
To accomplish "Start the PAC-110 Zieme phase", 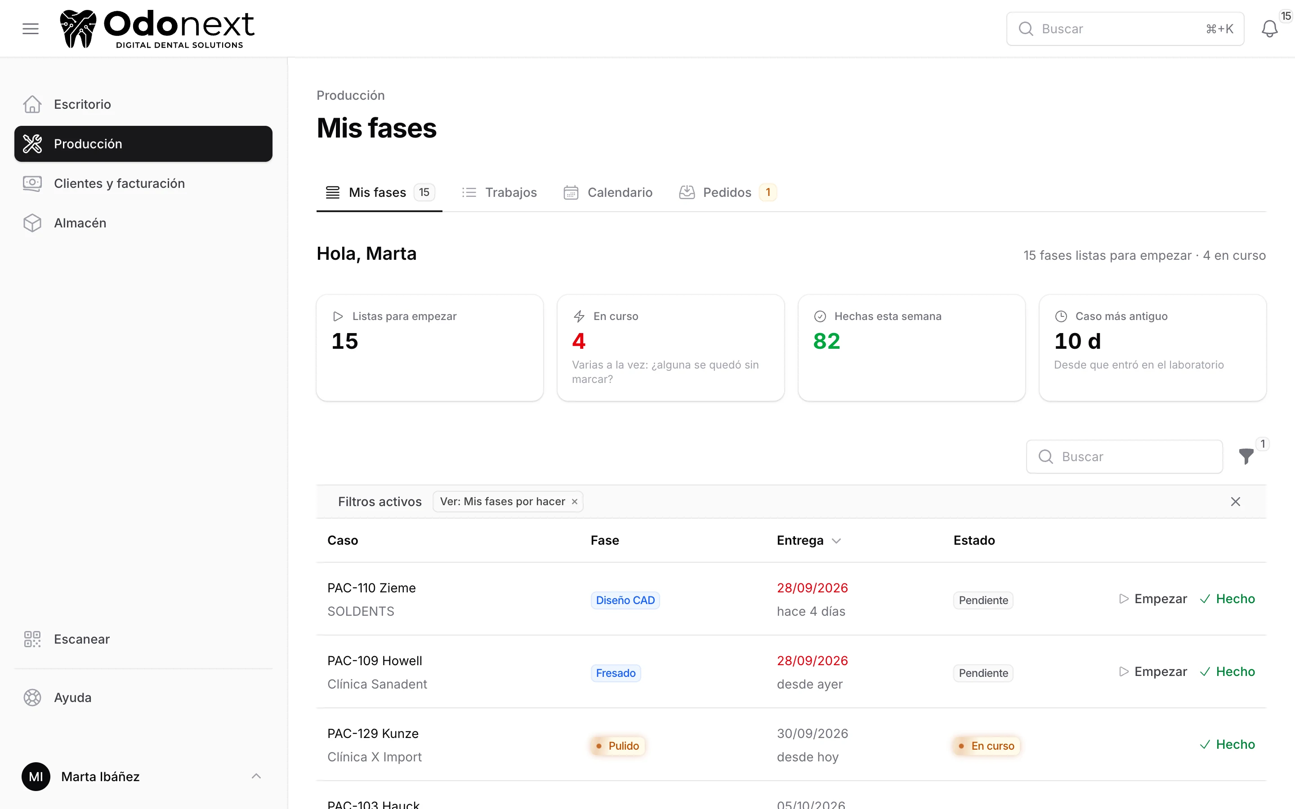I will (x=1152, y=599).
